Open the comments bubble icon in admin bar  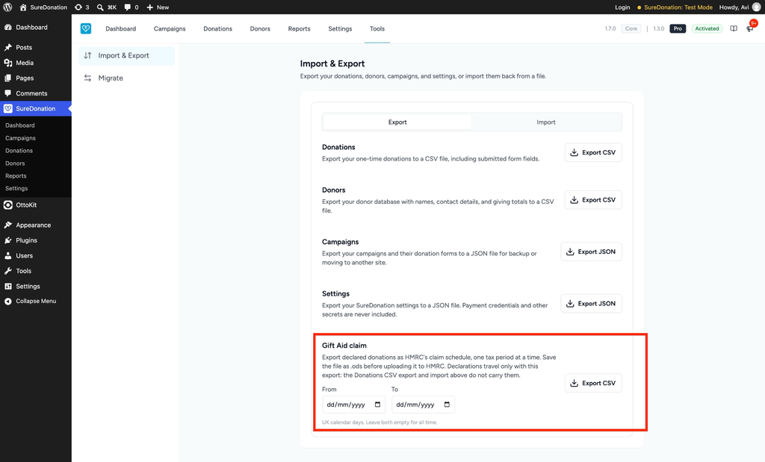[x=131, y=7]
